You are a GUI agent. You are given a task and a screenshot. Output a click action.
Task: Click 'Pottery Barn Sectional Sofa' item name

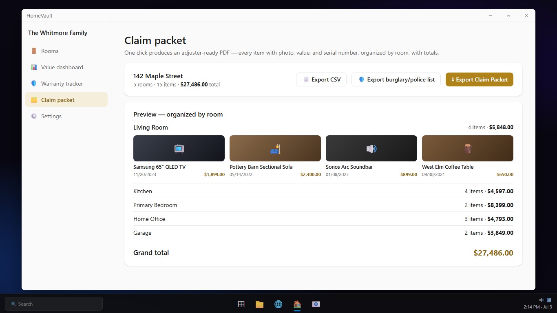click(x=261, y=167)
